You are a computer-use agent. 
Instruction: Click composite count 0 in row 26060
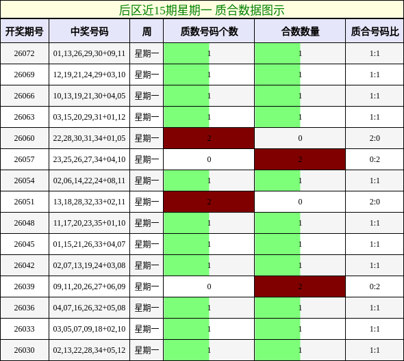coord(300,138)
